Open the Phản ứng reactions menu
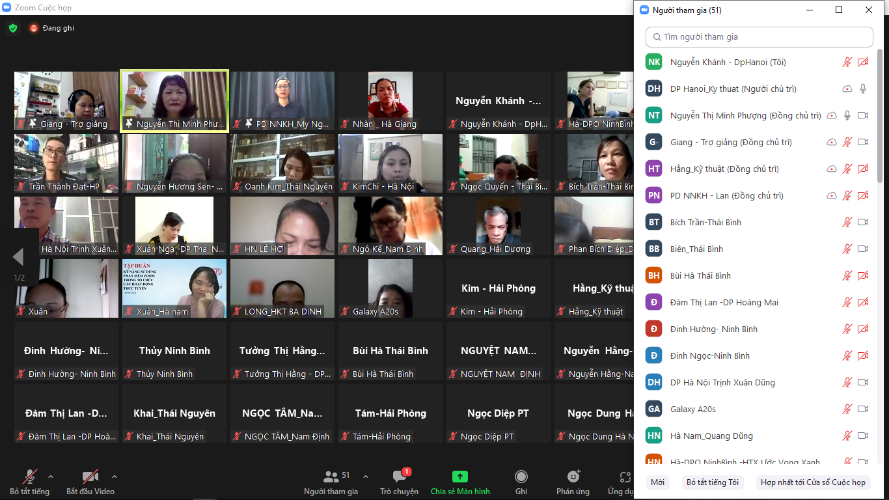 [x=573, y=482]
